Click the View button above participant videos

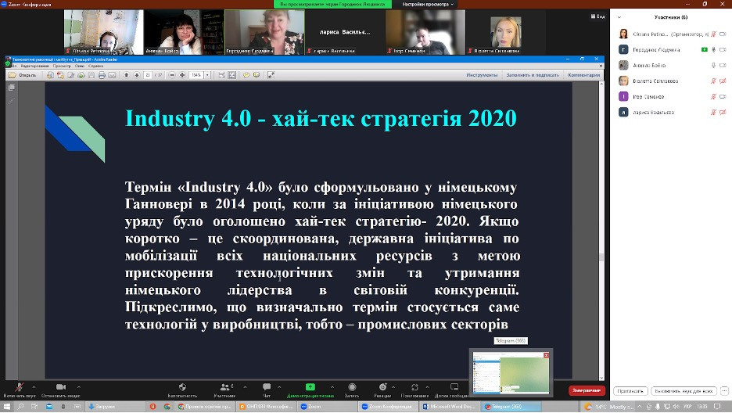point(598,16)
